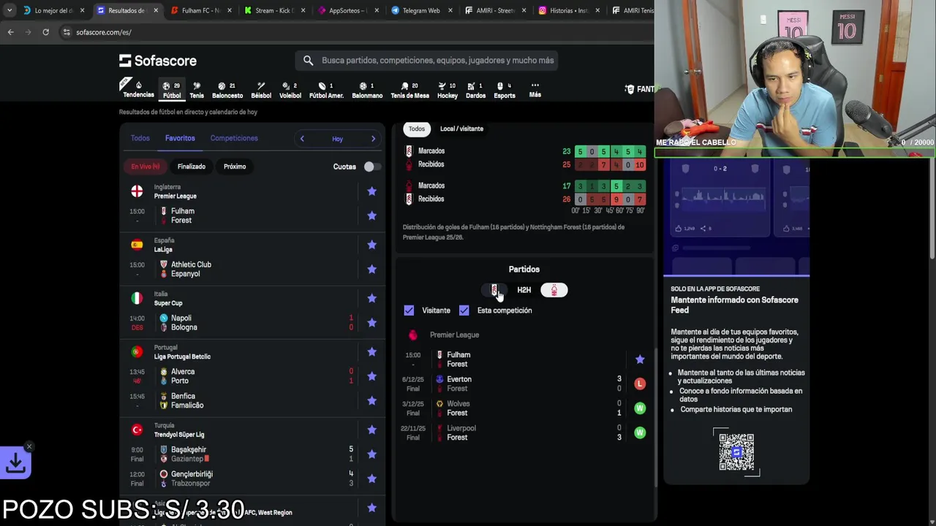
Task: Click the download arrow overlay icon
Action: click(15, 462)
